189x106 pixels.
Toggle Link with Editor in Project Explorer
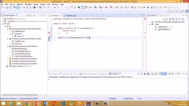[x=30, y=16]
